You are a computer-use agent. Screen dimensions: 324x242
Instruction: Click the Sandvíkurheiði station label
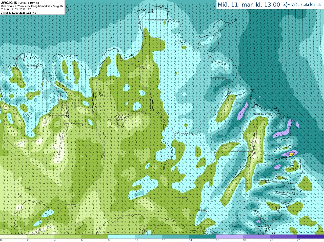point(219,78)
